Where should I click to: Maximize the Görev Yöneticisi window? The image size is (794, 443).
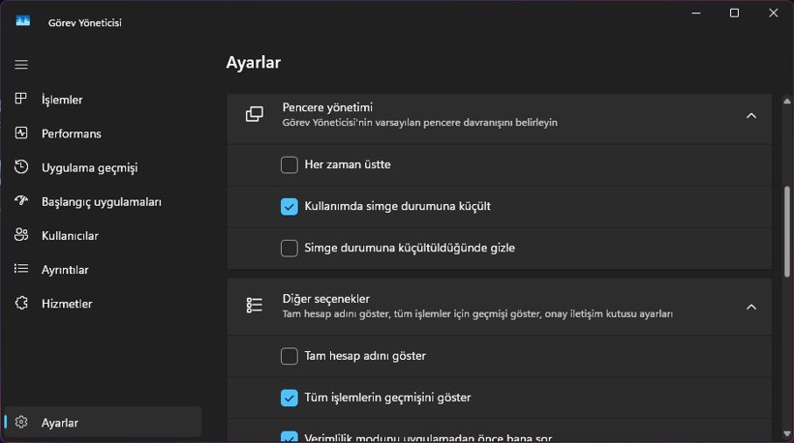[734, 13]
